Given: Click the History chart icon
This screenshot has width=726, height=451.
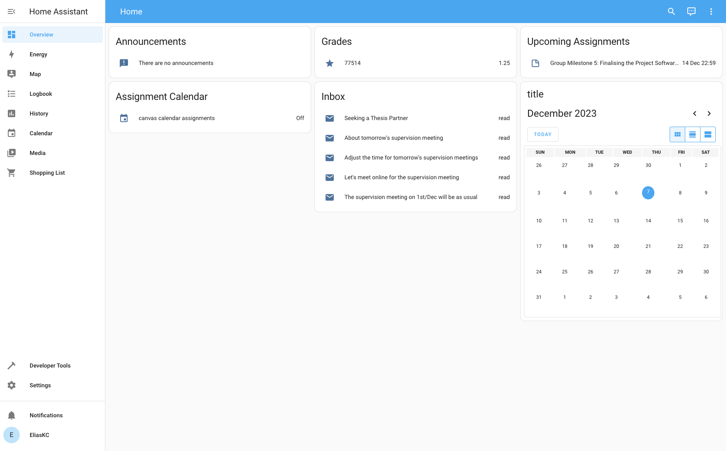Looking at the screenshot, I should click(12, 113).
